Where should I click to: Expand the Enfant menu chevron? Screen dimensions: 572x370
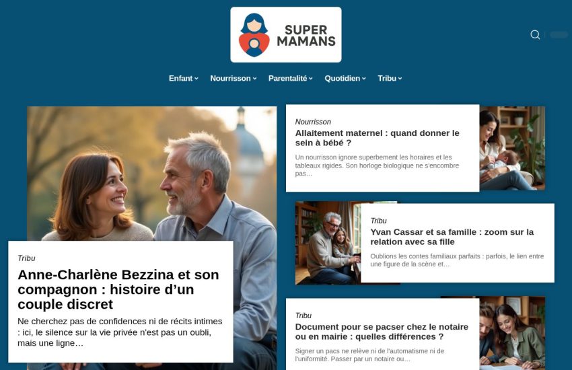196,79
